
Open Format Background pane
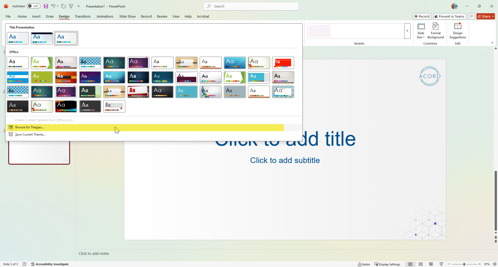(x=435, y=31)
